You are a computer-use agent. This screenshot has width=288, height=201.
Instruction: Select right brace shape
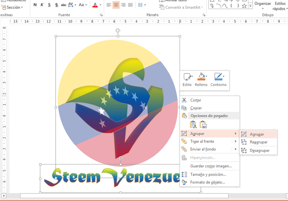238,6
